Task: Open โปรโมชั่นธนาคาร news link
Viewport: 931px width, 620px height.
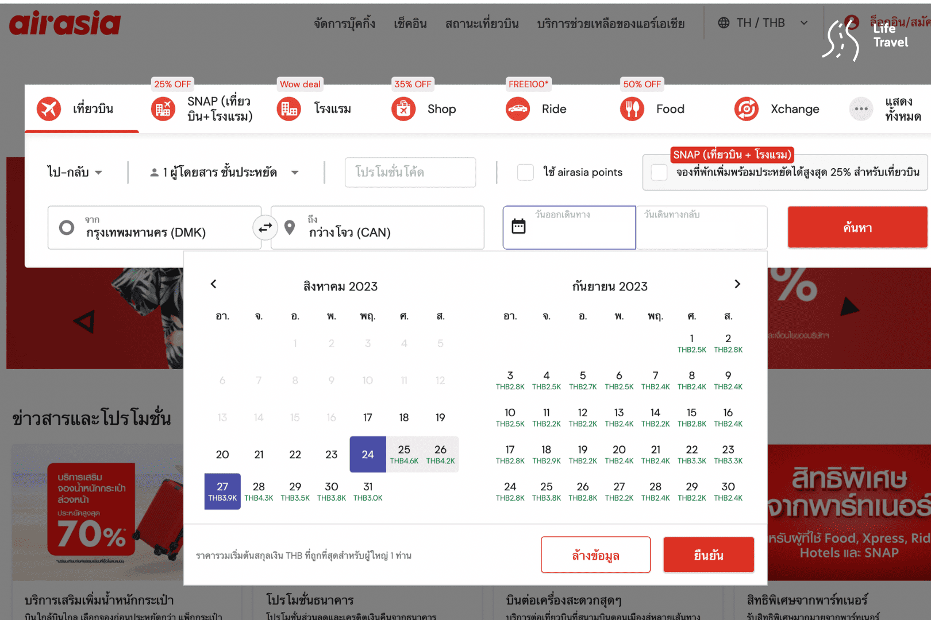Action: [x=310, y=600]
